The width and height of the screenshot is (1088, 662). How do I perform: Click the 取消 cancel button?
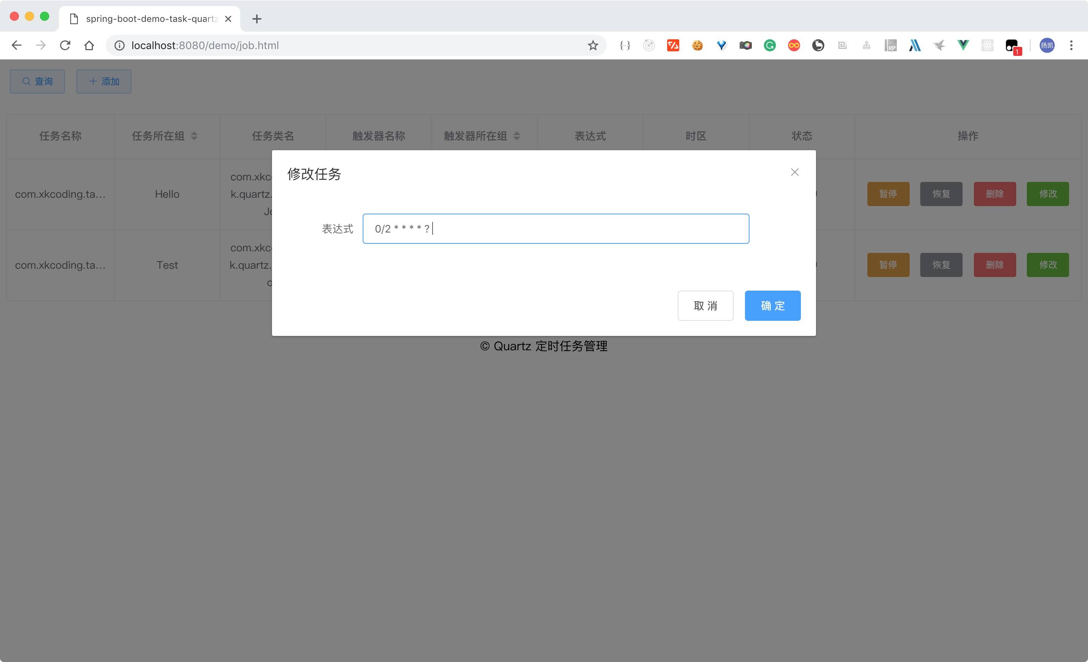pyautogui.click(x=705, y=306)
